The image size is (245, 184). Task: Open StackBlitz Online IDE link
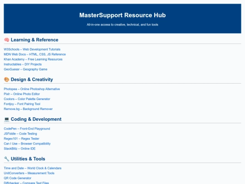(20, 149)
